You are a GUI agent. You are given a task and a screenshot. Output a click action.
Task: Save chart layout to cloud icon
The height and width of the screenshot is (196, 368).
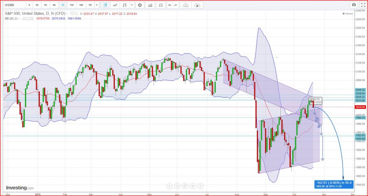coord(197,5)
